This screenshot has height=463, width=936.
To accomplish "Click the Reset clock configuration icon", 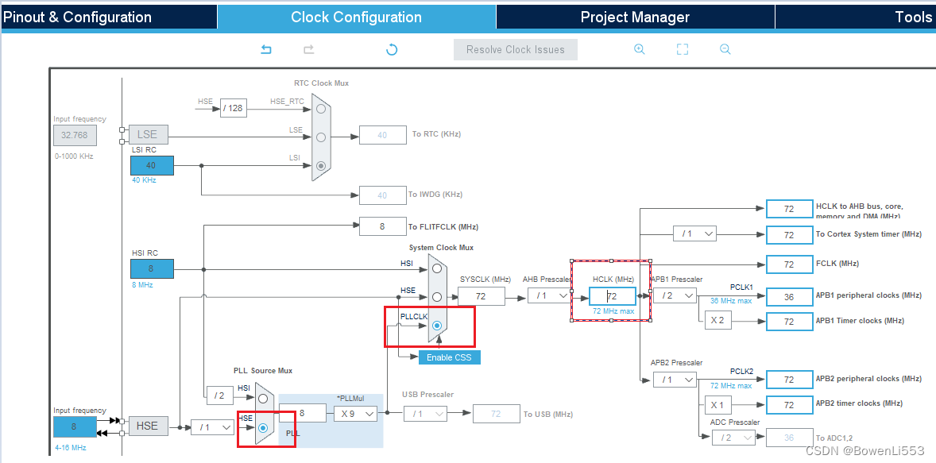I will tap(392, 49).
